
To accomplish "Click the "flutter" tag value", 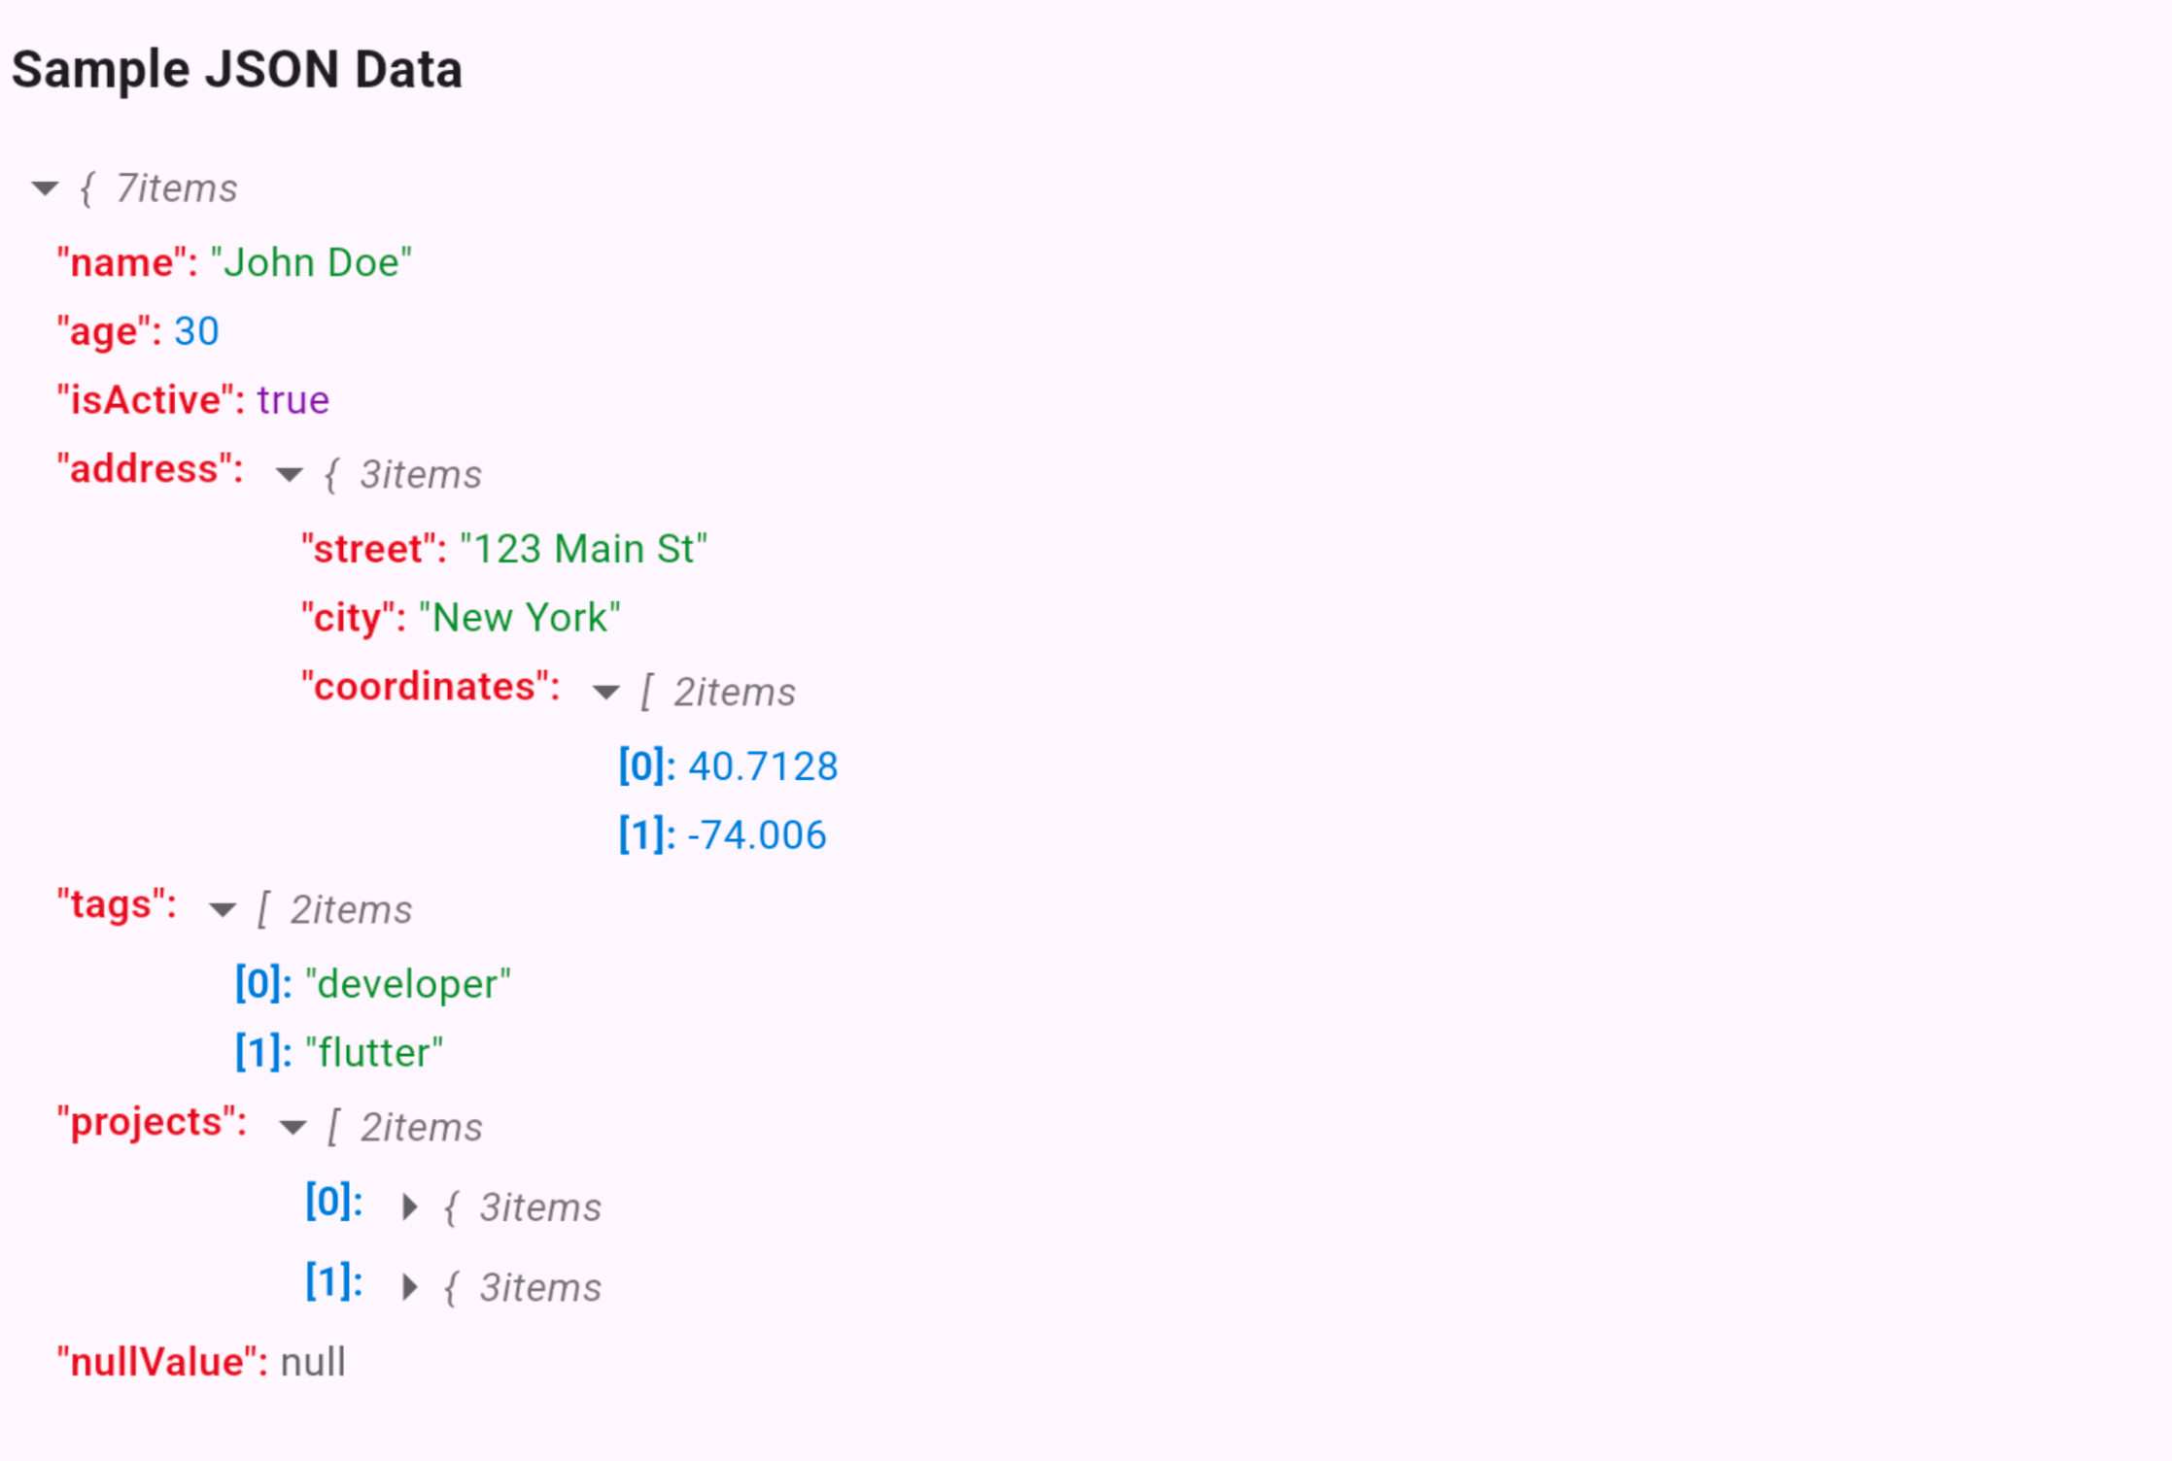I will (x=374, y=1053).
